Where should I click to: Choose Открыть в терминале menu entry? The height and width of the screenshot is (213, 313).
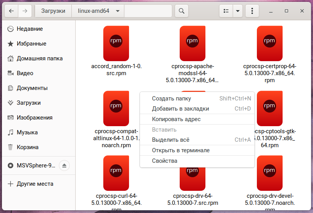(181, 150)
